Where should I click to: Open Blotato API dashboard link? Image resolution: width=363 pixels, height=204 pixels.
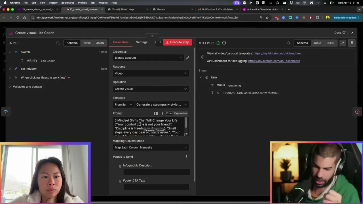point(274,61)
